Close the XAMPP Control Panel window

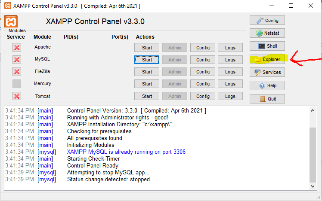(x=311, y=6)
